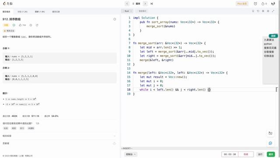280x158 pixels.
Task: Click line number 14 in the gutter
Action: (x=129, y=73)
